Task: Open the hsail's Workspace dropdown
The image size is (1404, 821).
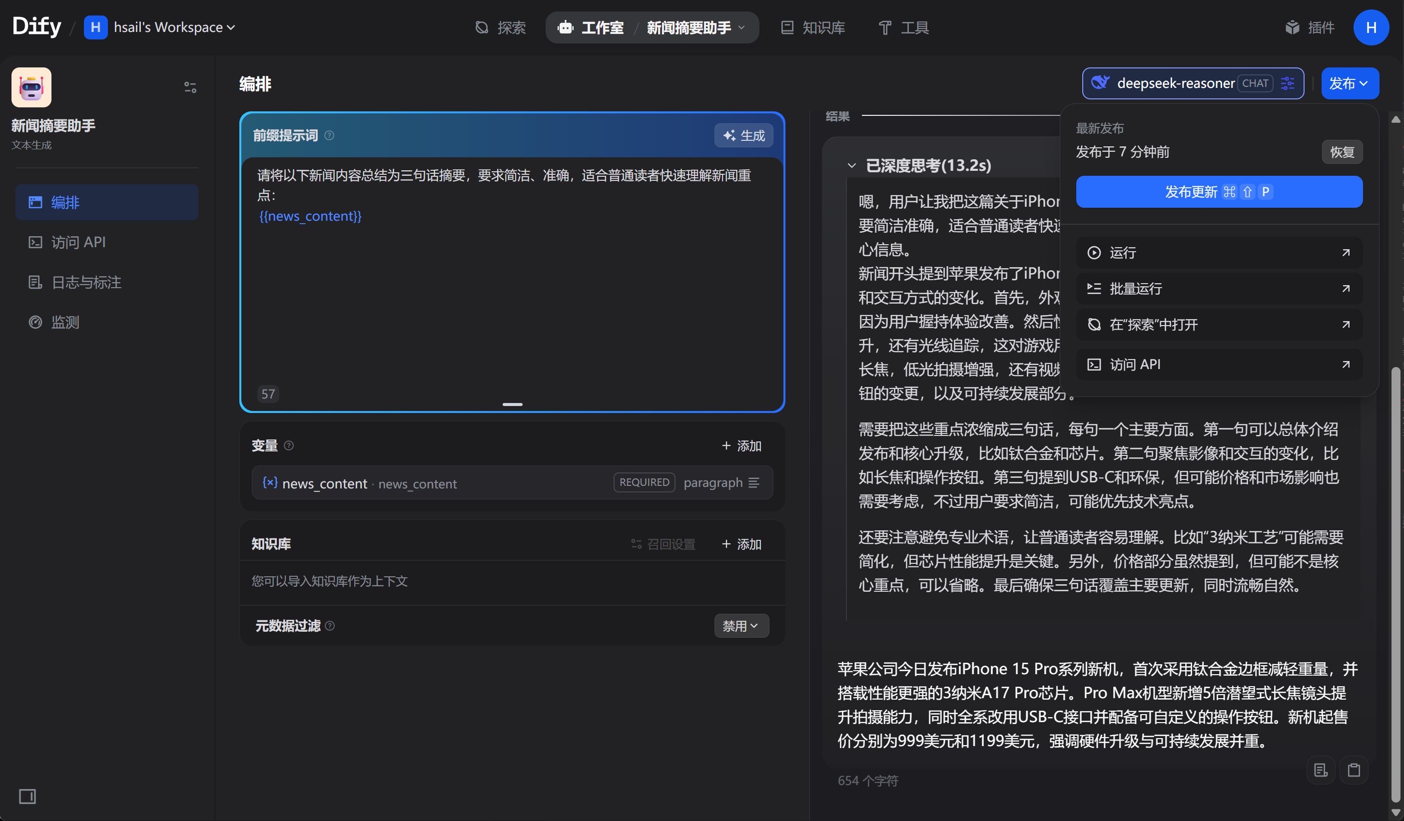Action: point(174,27)
